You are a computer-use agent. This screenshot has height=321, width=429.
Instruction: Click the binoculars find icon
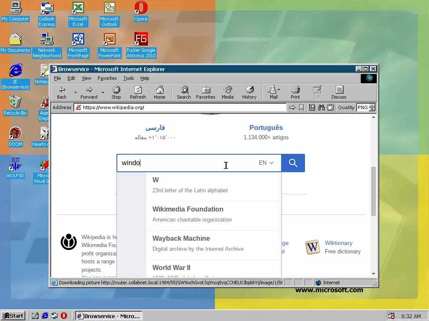point(321,107)
